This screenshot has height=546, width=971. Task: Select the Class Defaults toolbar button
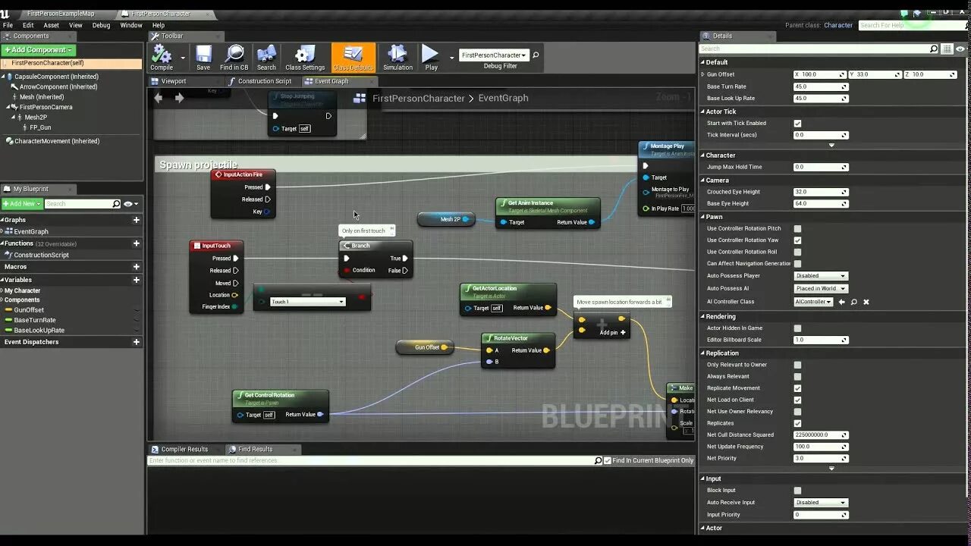[x=354, y=58]
